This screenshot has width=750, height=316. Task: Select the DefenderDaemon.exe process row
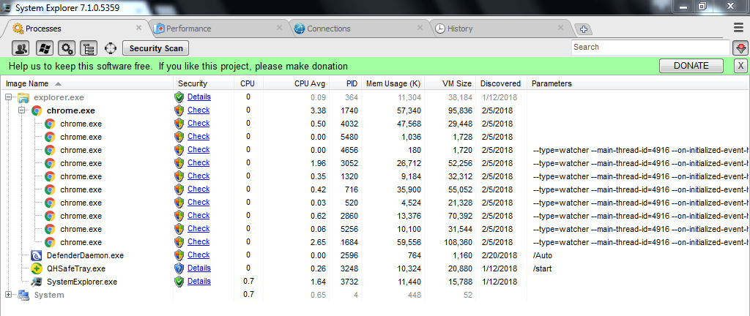374,255
